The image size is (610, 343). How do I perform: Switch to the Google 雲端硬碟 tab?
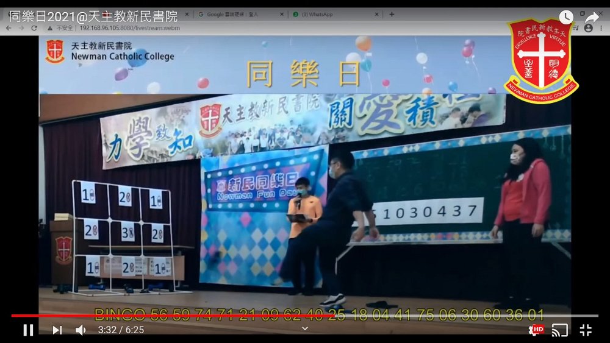[x=238, y=14]
